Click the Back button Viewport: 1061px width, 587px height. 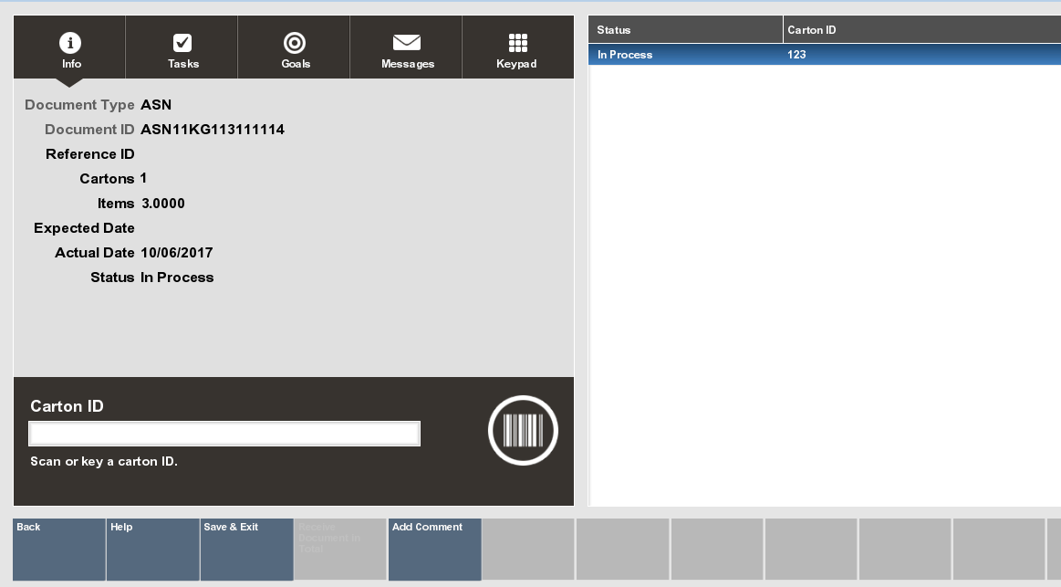[x=59, y=550]
